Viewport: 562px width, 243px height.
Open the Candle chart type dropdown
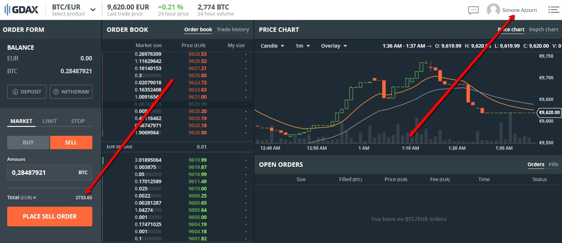pyautogui.click(x=272, y=46)
